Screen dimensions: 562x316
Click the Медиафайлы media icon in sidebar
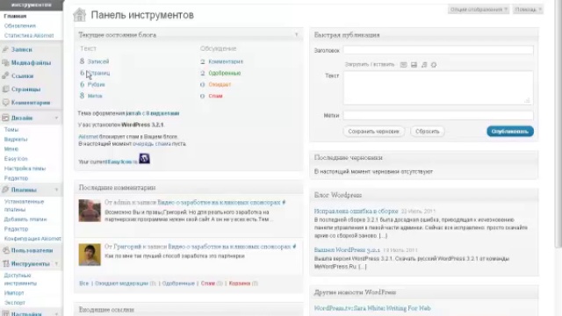click(x=5, y=62)
